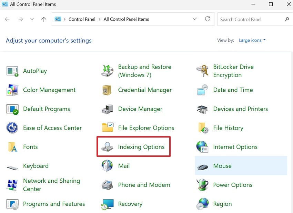Select the Control Panel breadcrumb item
Viewport: 293px width, 213px height.
82,19
